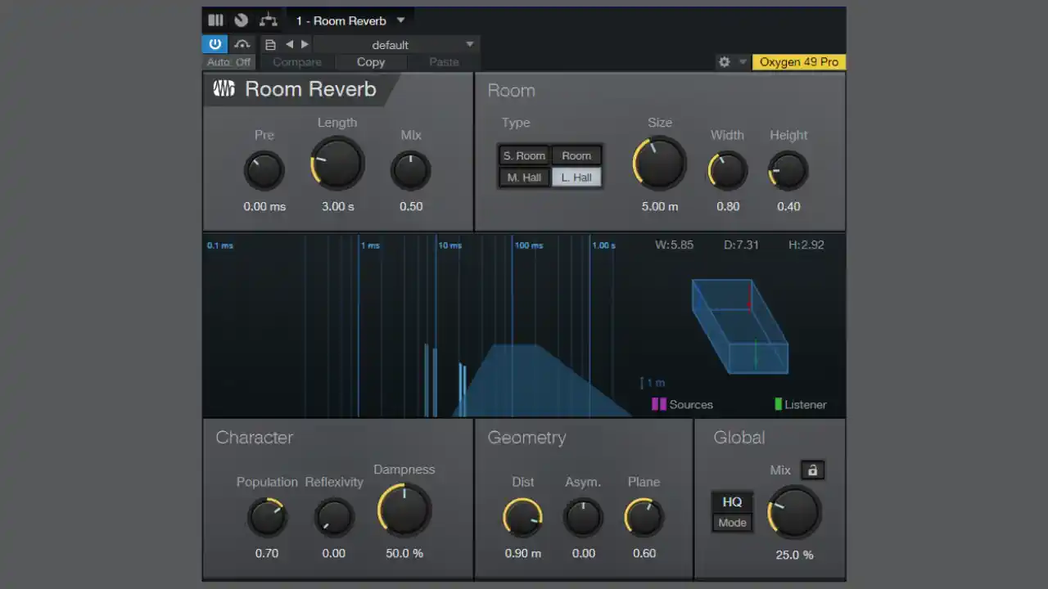Screen dimensions: 1048x589
Task: Load the previous preset with left arrow
Action: [x=289, y=45]
